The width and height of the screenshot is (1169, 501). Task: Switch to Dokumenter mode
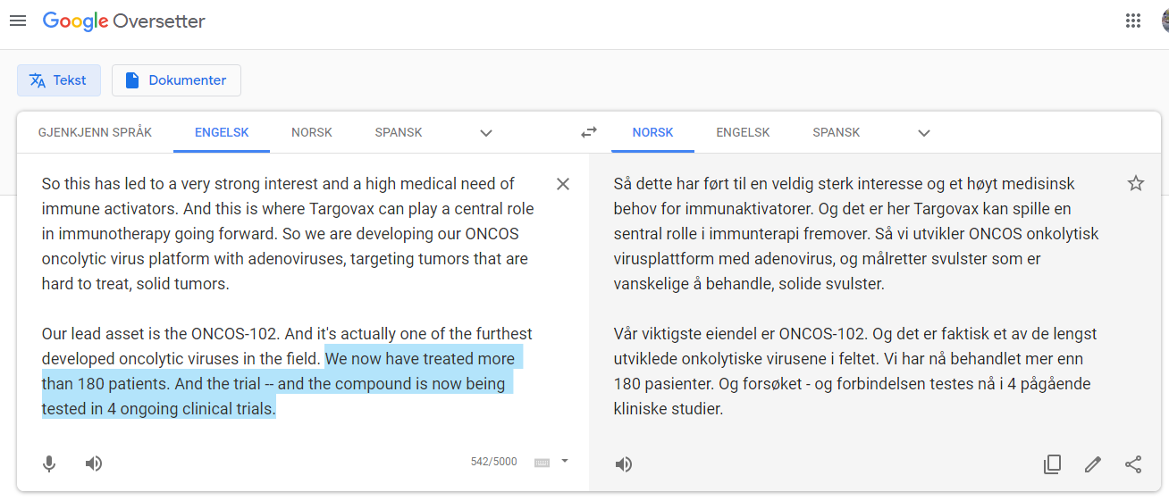[176, 80]
